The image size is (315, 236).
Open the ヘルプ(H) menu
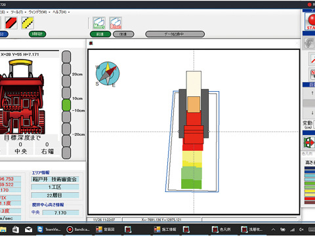(61, 12)
